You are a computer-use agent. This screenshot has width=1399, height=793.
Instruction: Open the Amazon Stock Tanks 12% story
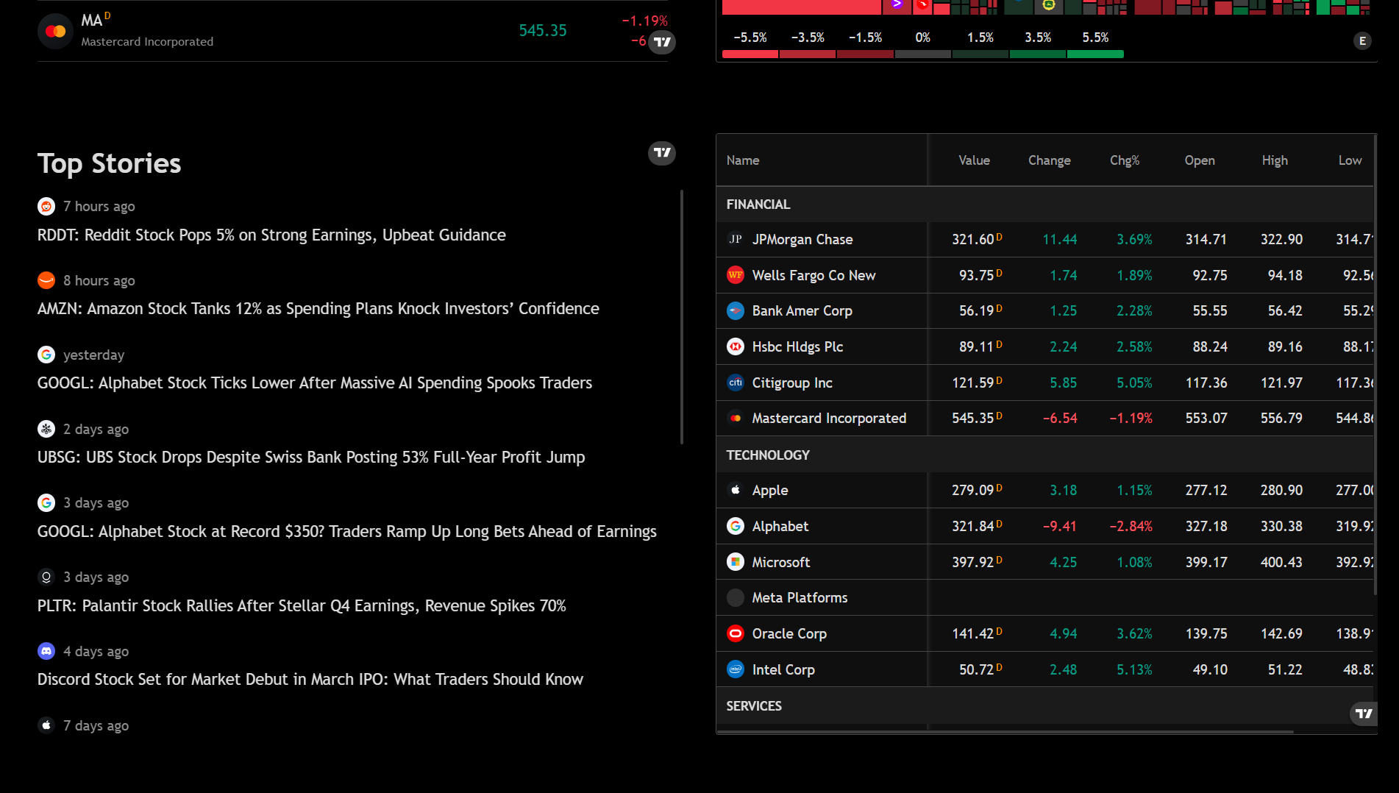point(318,309)
